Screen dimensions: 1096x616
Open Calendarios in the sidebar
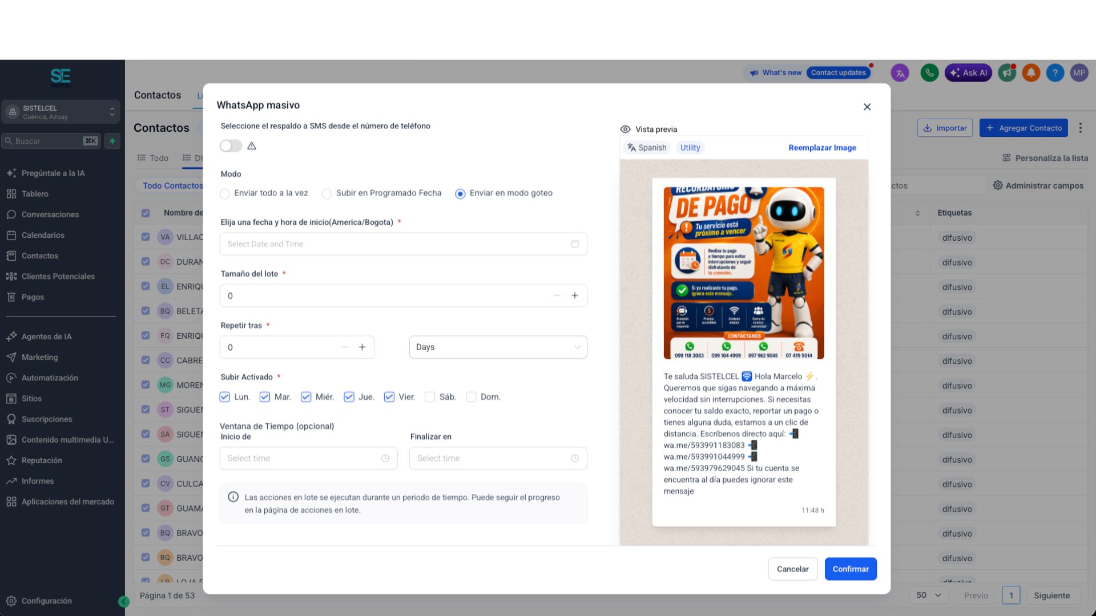43,235
